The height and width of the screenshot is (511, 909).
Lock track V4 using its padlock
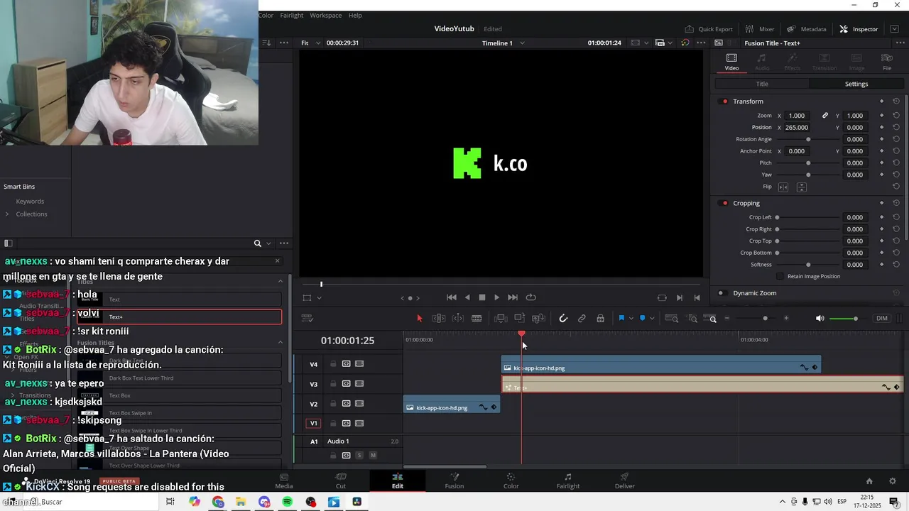point(333,364)
